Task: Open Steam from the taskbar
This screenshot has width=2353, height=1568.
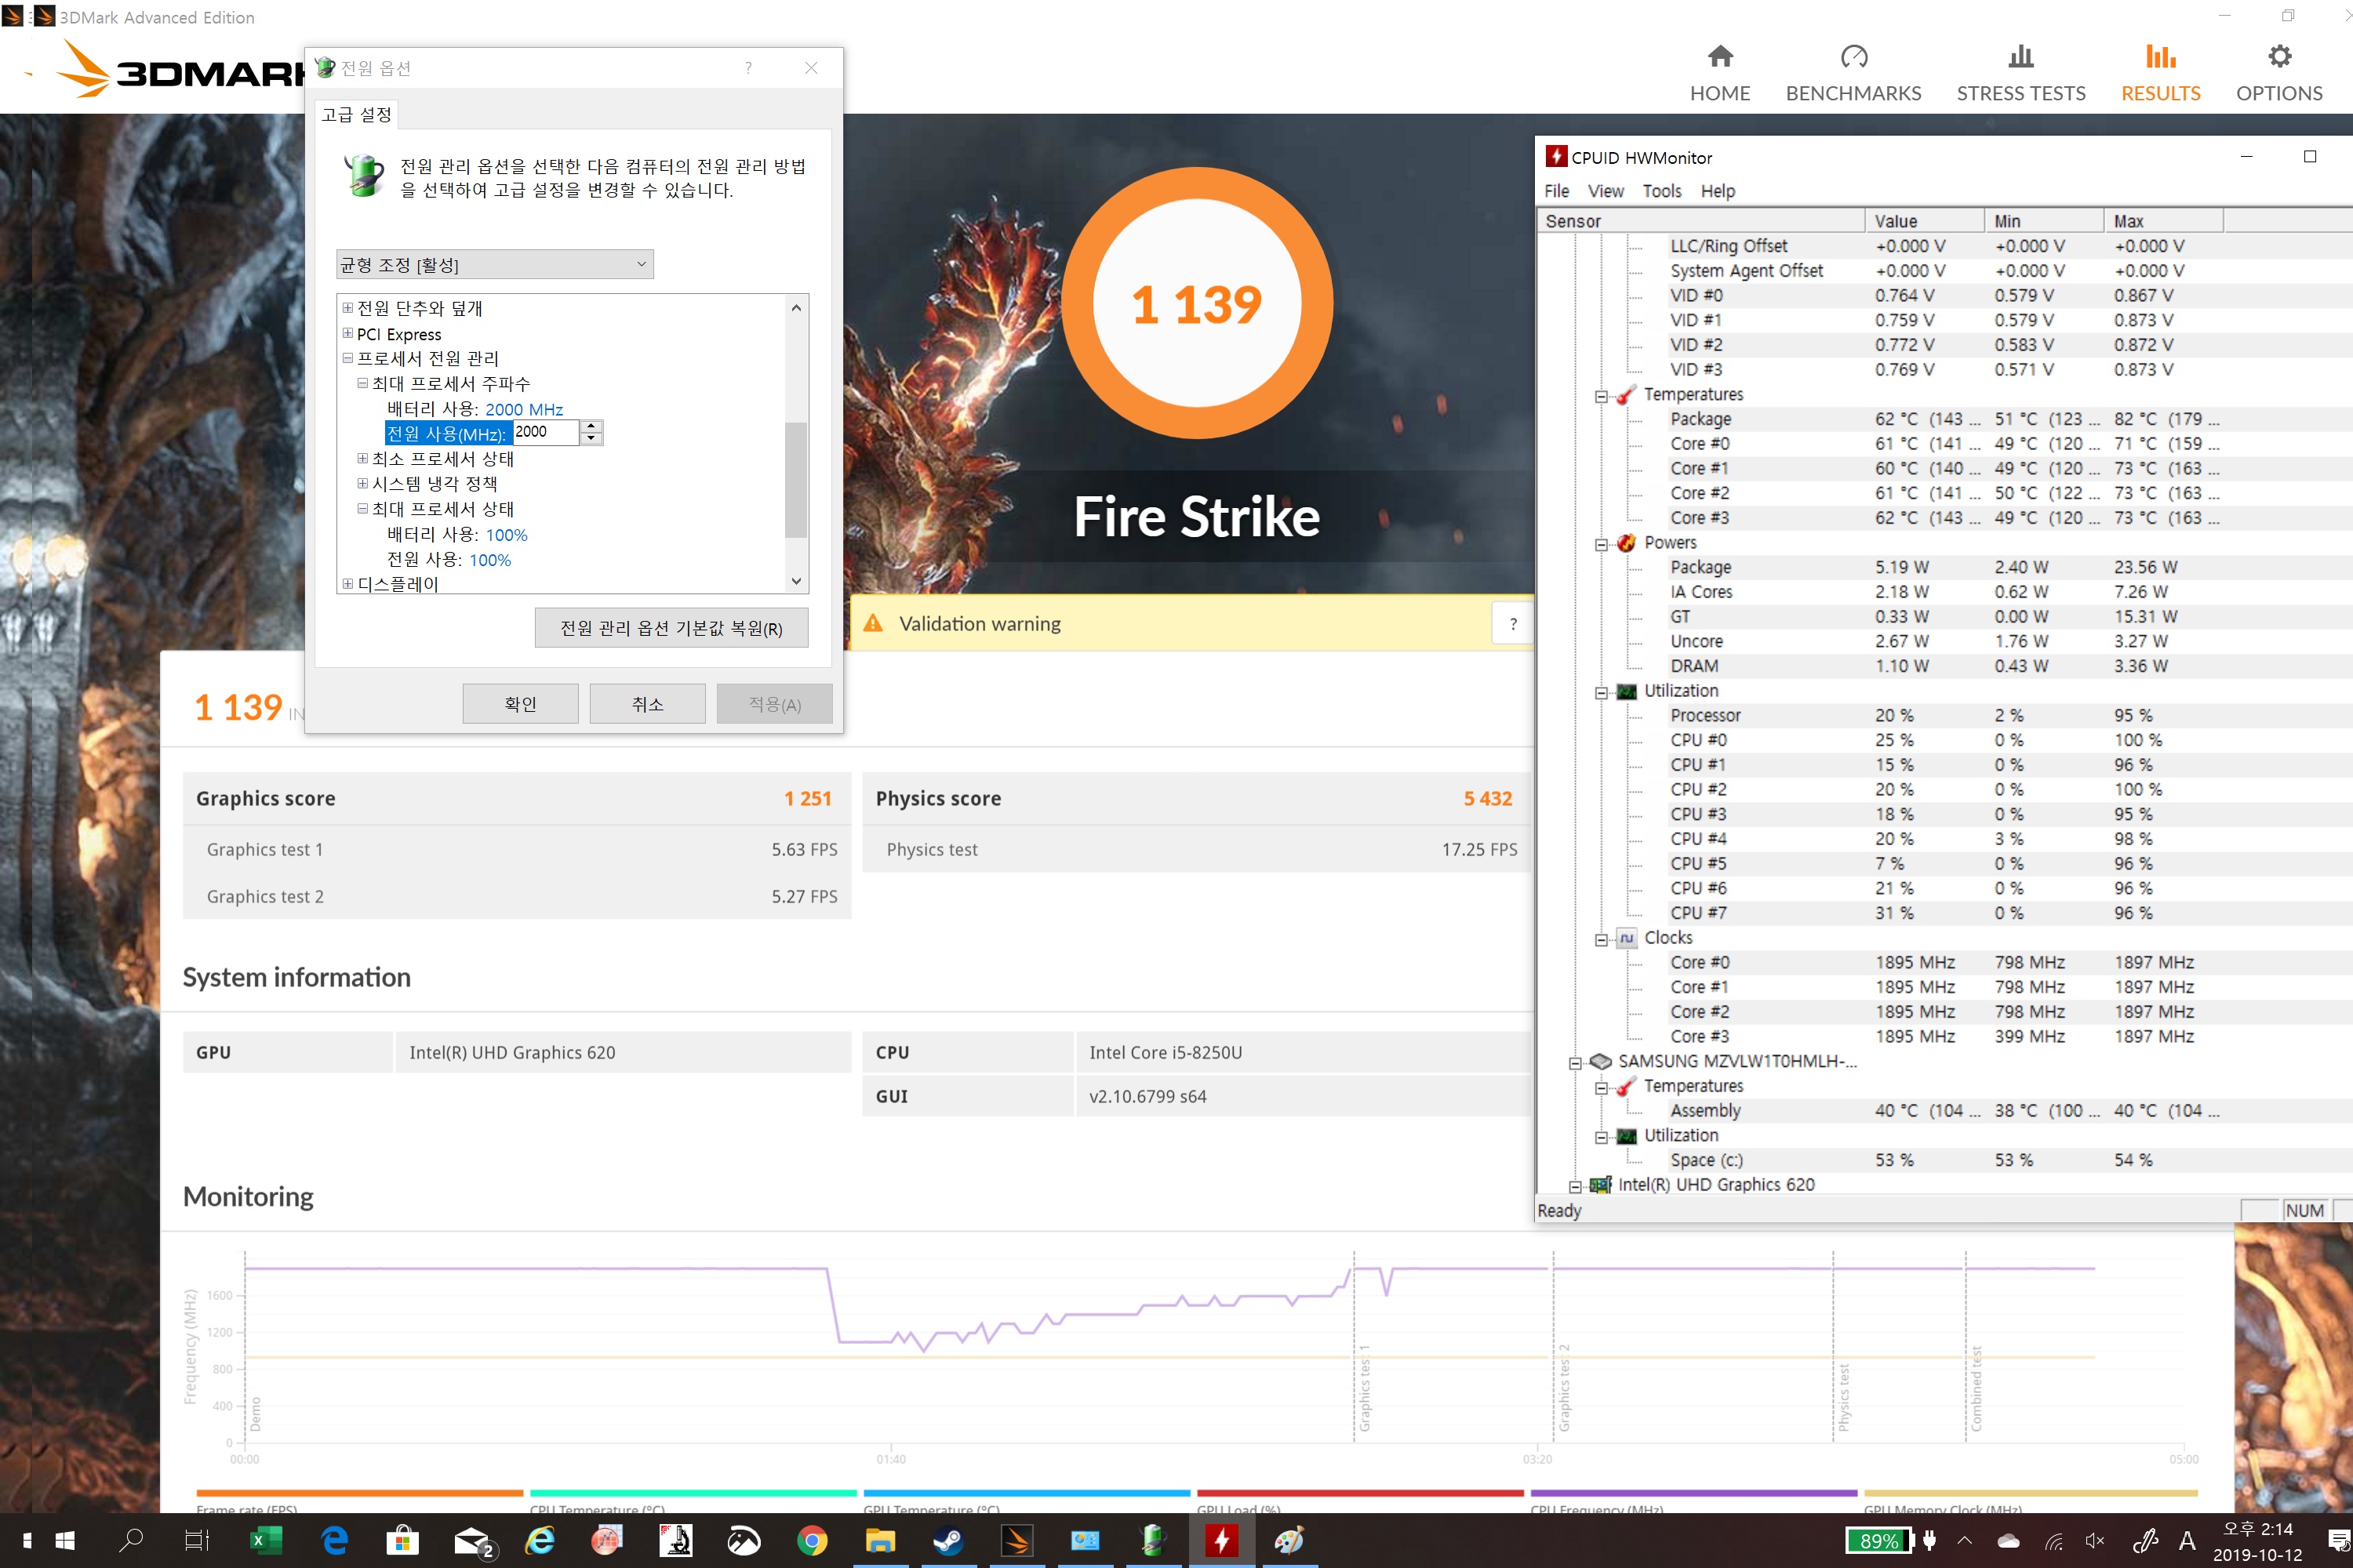Action: (947, 1541)
